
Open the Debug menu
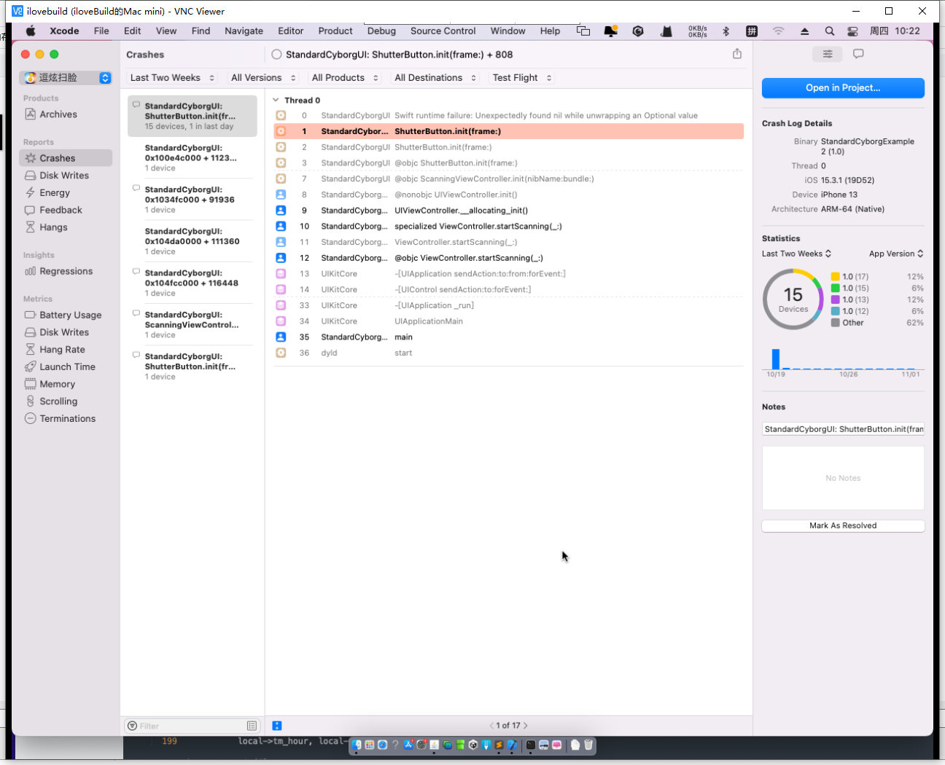tap(381, 31)
